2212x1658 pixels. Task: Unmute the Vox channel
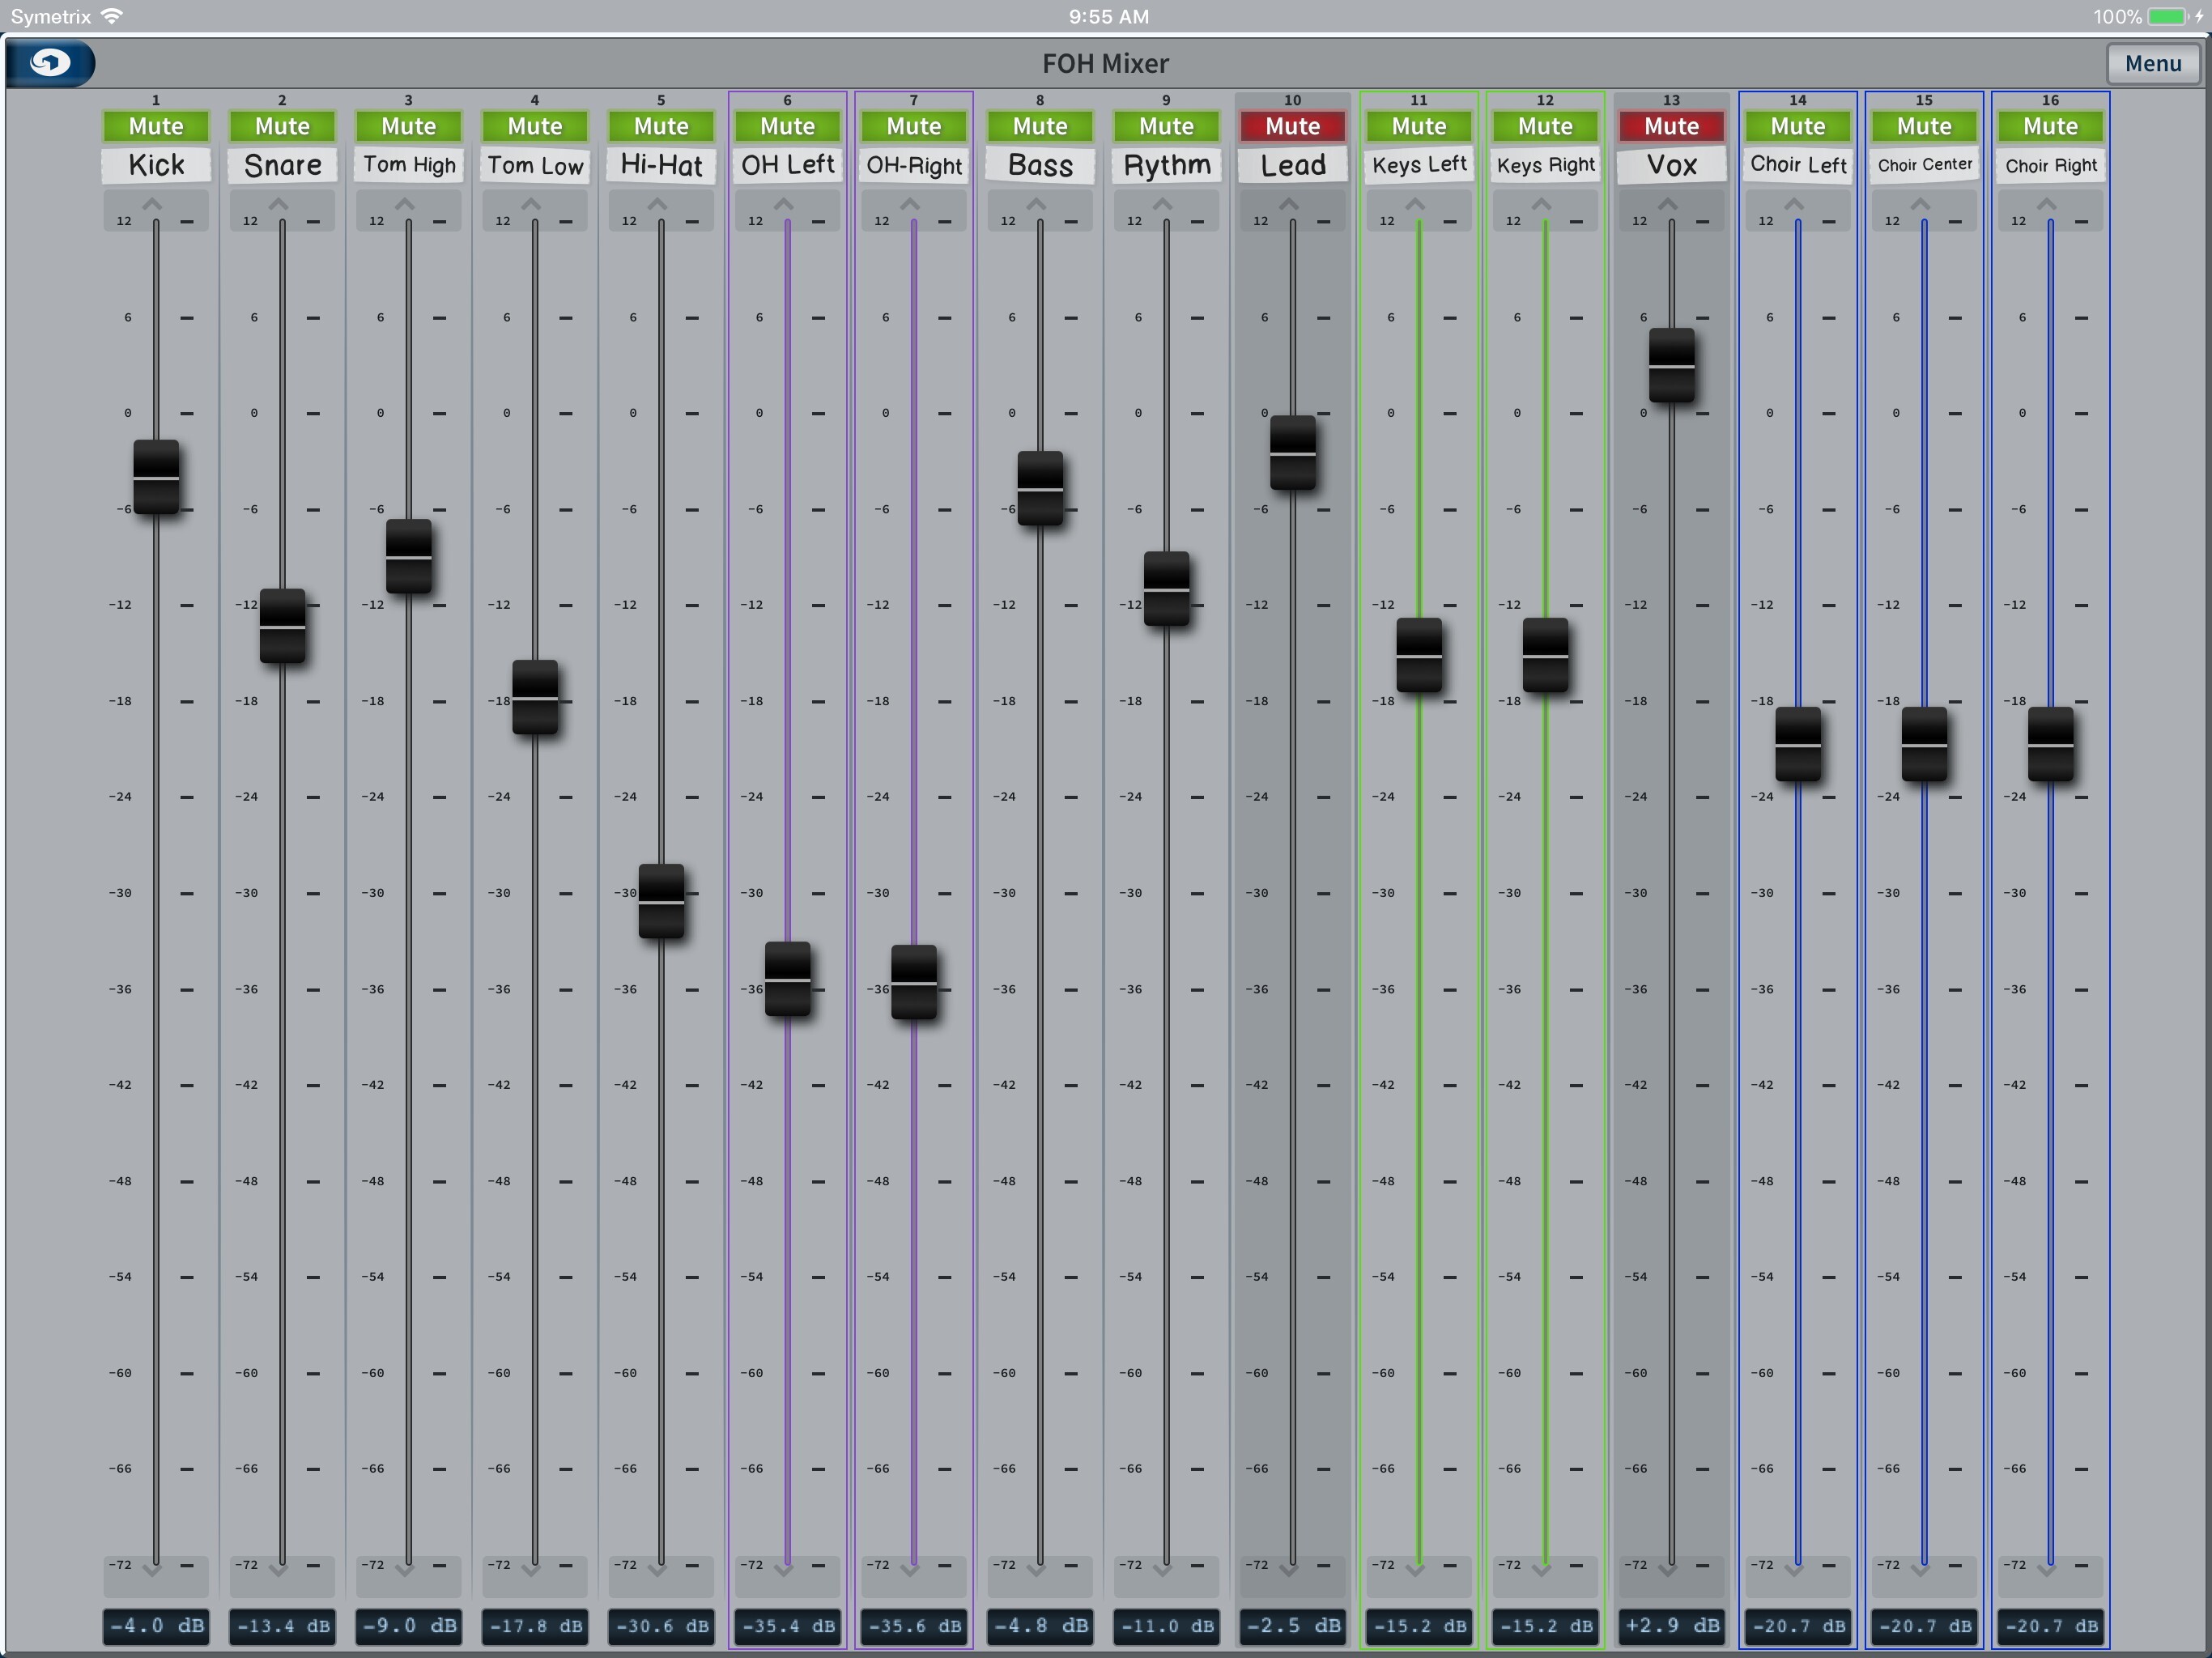point(1671,126)
